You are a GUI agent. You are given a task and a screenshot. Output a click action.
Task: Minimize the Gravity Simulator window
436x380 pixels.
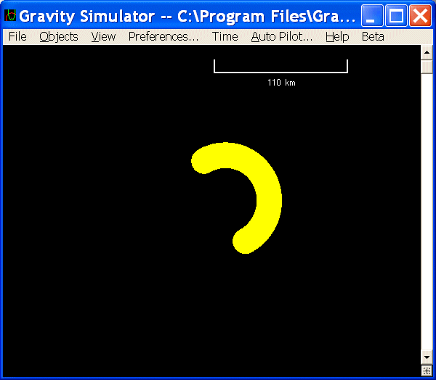click(x=372, y=16)
